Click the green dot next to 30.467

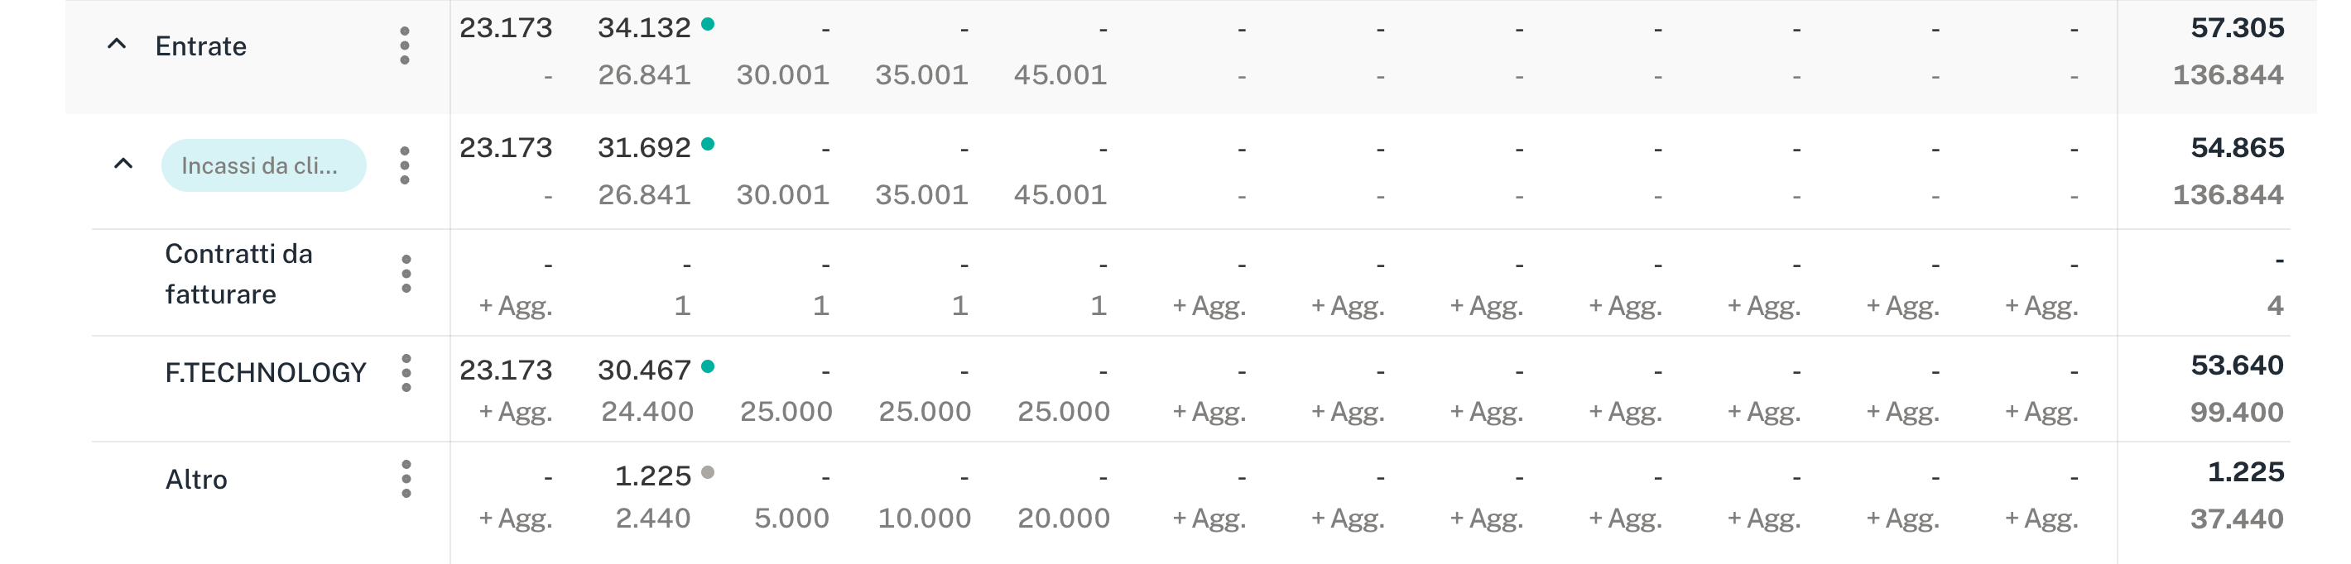(707, 367)
